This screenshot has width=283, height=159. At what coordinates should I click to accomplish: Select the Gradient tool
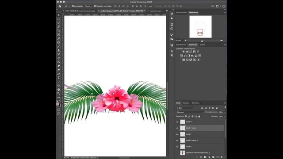[x=58, y=62]
